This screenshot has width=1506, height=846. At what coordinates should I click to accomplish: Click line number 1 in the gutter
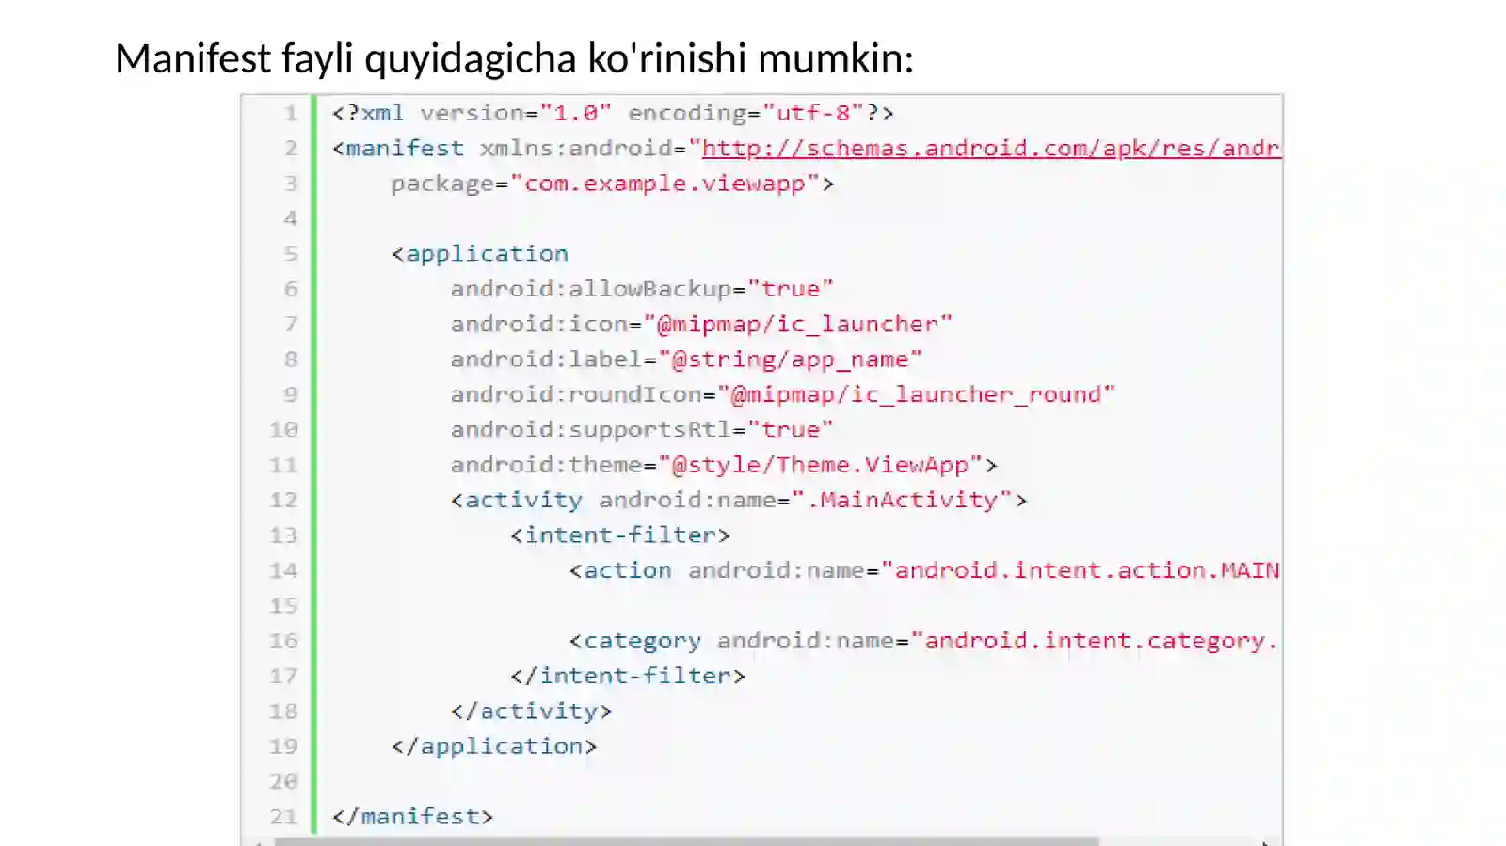[290, 114]
